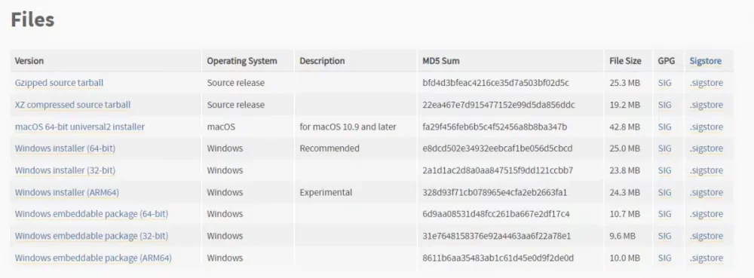Open Windows embeddable package (ARM64) link

[93, 258]
